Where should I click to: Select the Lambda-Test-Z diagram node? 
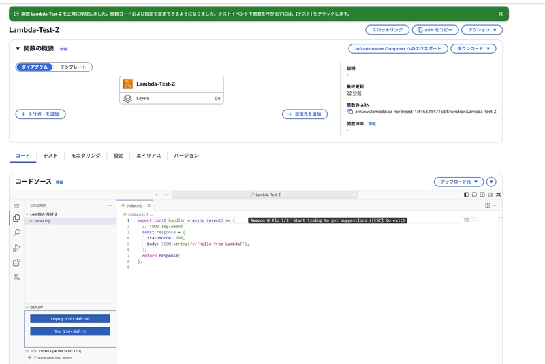[x=172, y=84]
